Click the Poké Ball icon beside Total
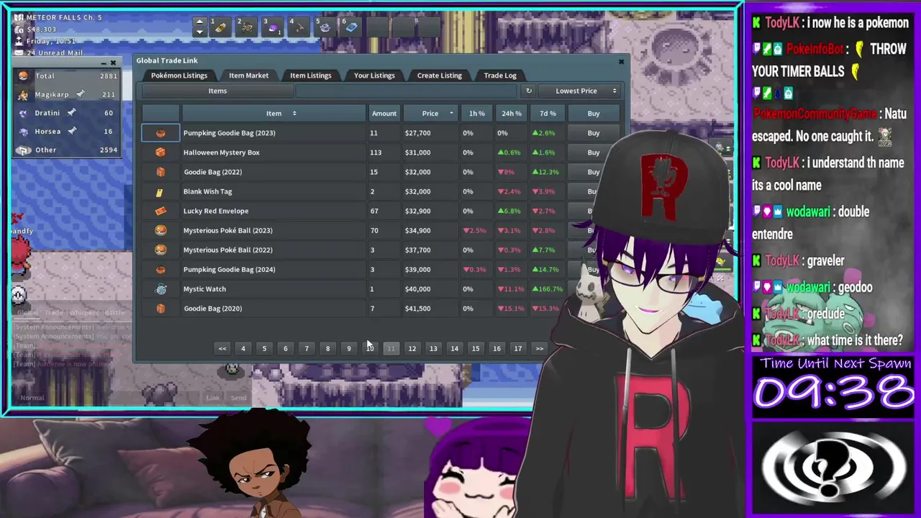921x518 pixels. coord(23,76)
